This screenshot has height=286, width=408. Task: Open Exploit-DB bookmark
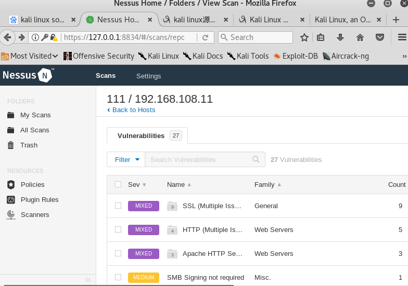click(x=296, y=56)
